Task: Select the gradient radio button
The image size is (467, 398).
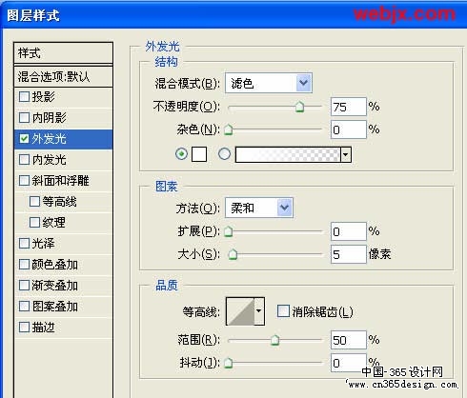Action: (x=224, y=154)
